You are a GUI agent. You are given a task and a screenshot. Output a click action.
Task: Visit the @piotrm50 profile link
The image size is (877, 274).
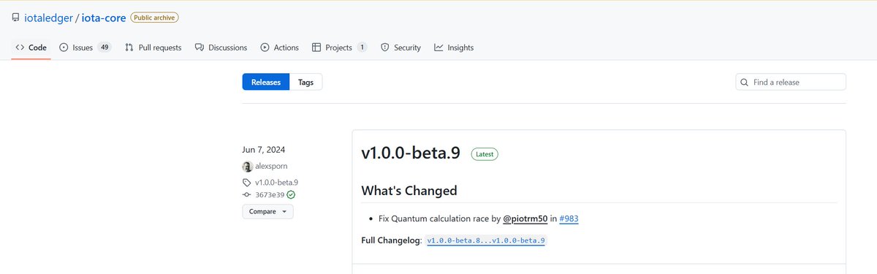525,218
